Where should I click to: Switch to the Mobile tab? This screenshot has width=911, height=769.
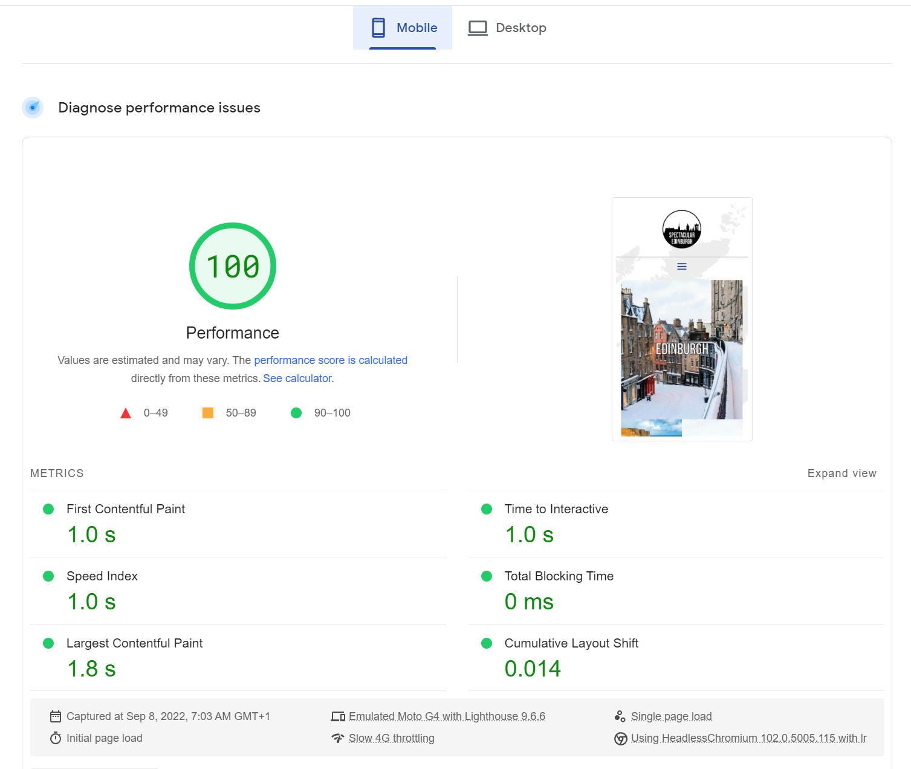click(x=403, y=28)
